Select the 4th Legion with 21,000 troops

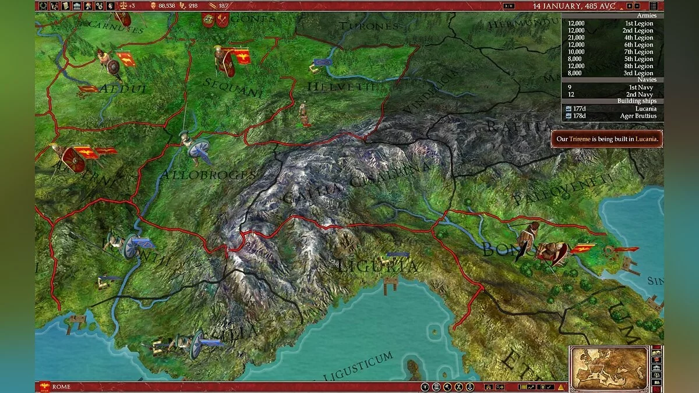click(x=612, y=38)
